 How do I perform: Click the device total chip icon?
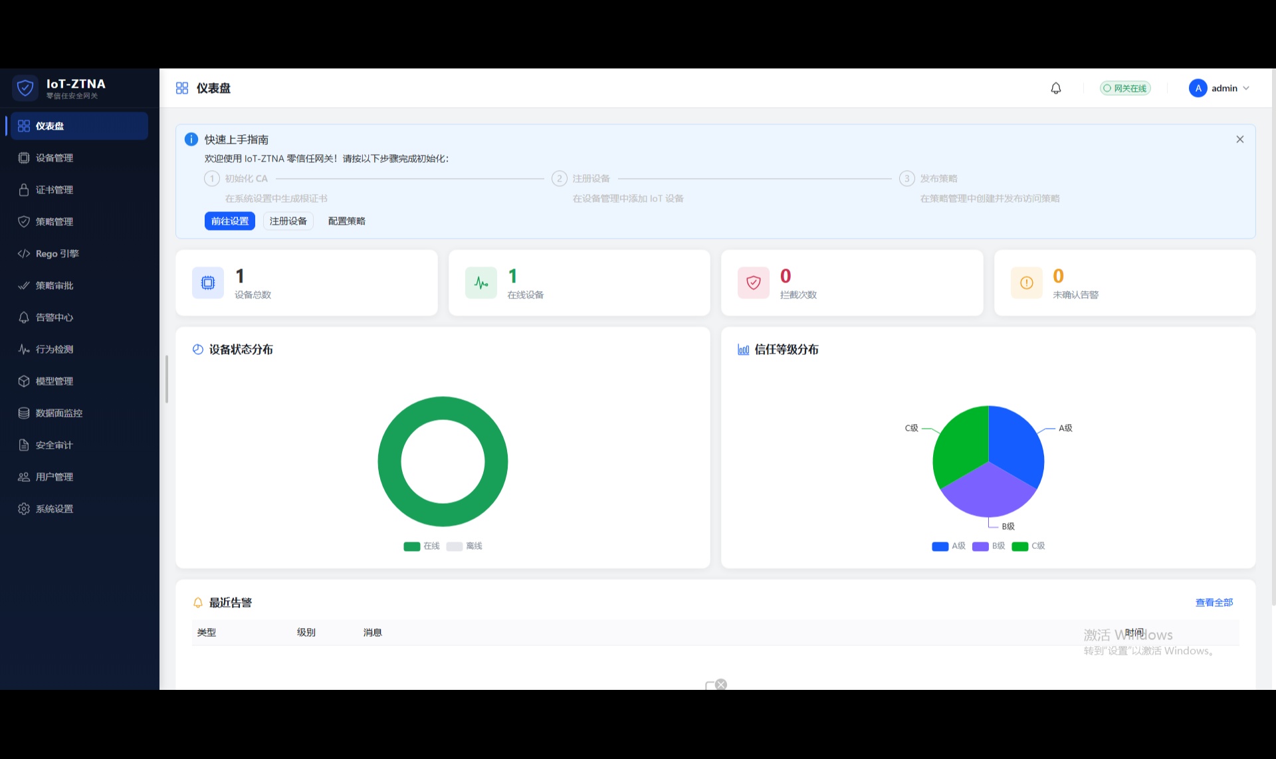(208, 283)
